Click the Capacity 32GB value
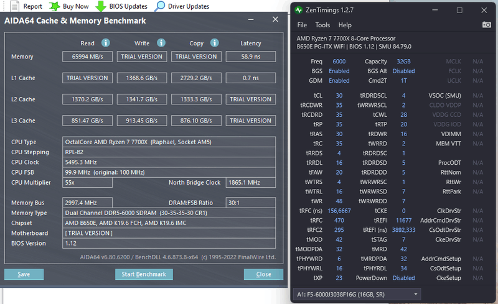The image size is (498, 304). point(403,62)
